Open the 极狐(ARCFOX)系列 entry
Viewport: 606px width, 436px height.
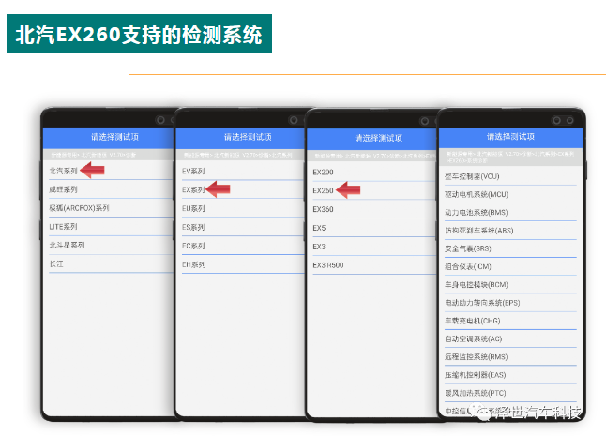click(x=108, y=208)
